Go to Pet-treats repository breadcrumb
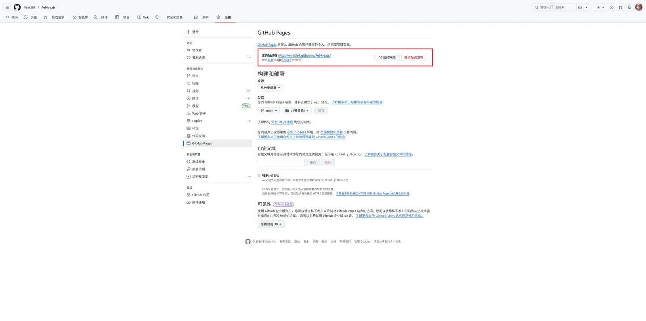Screen dimensions: 646x321 click(48, 7)
